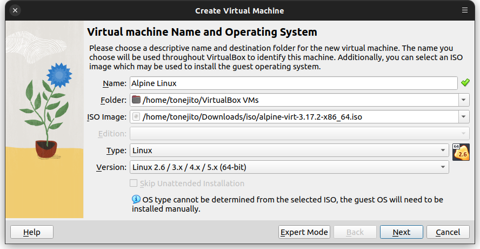Open the disabled Edition dropdown

[299, 134]
